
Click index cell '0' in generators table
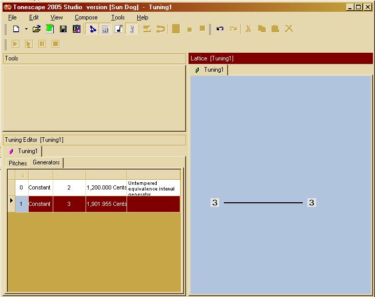(22, 188)
